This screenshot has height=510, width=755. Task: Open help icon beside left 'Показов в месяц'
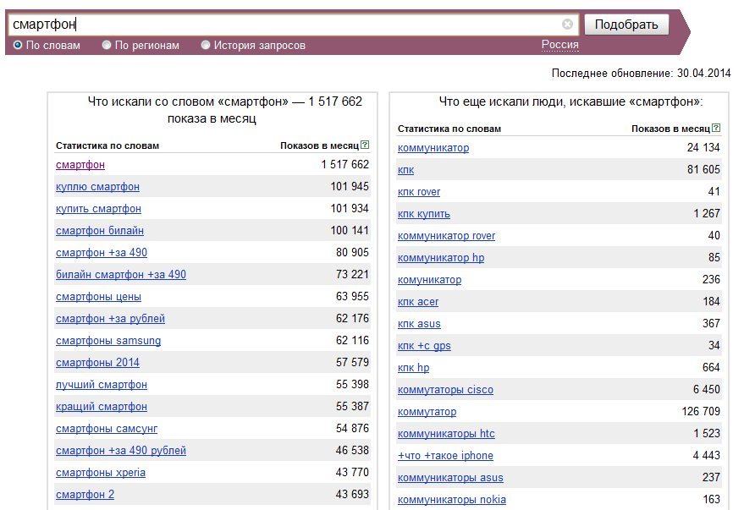[365, 145]
